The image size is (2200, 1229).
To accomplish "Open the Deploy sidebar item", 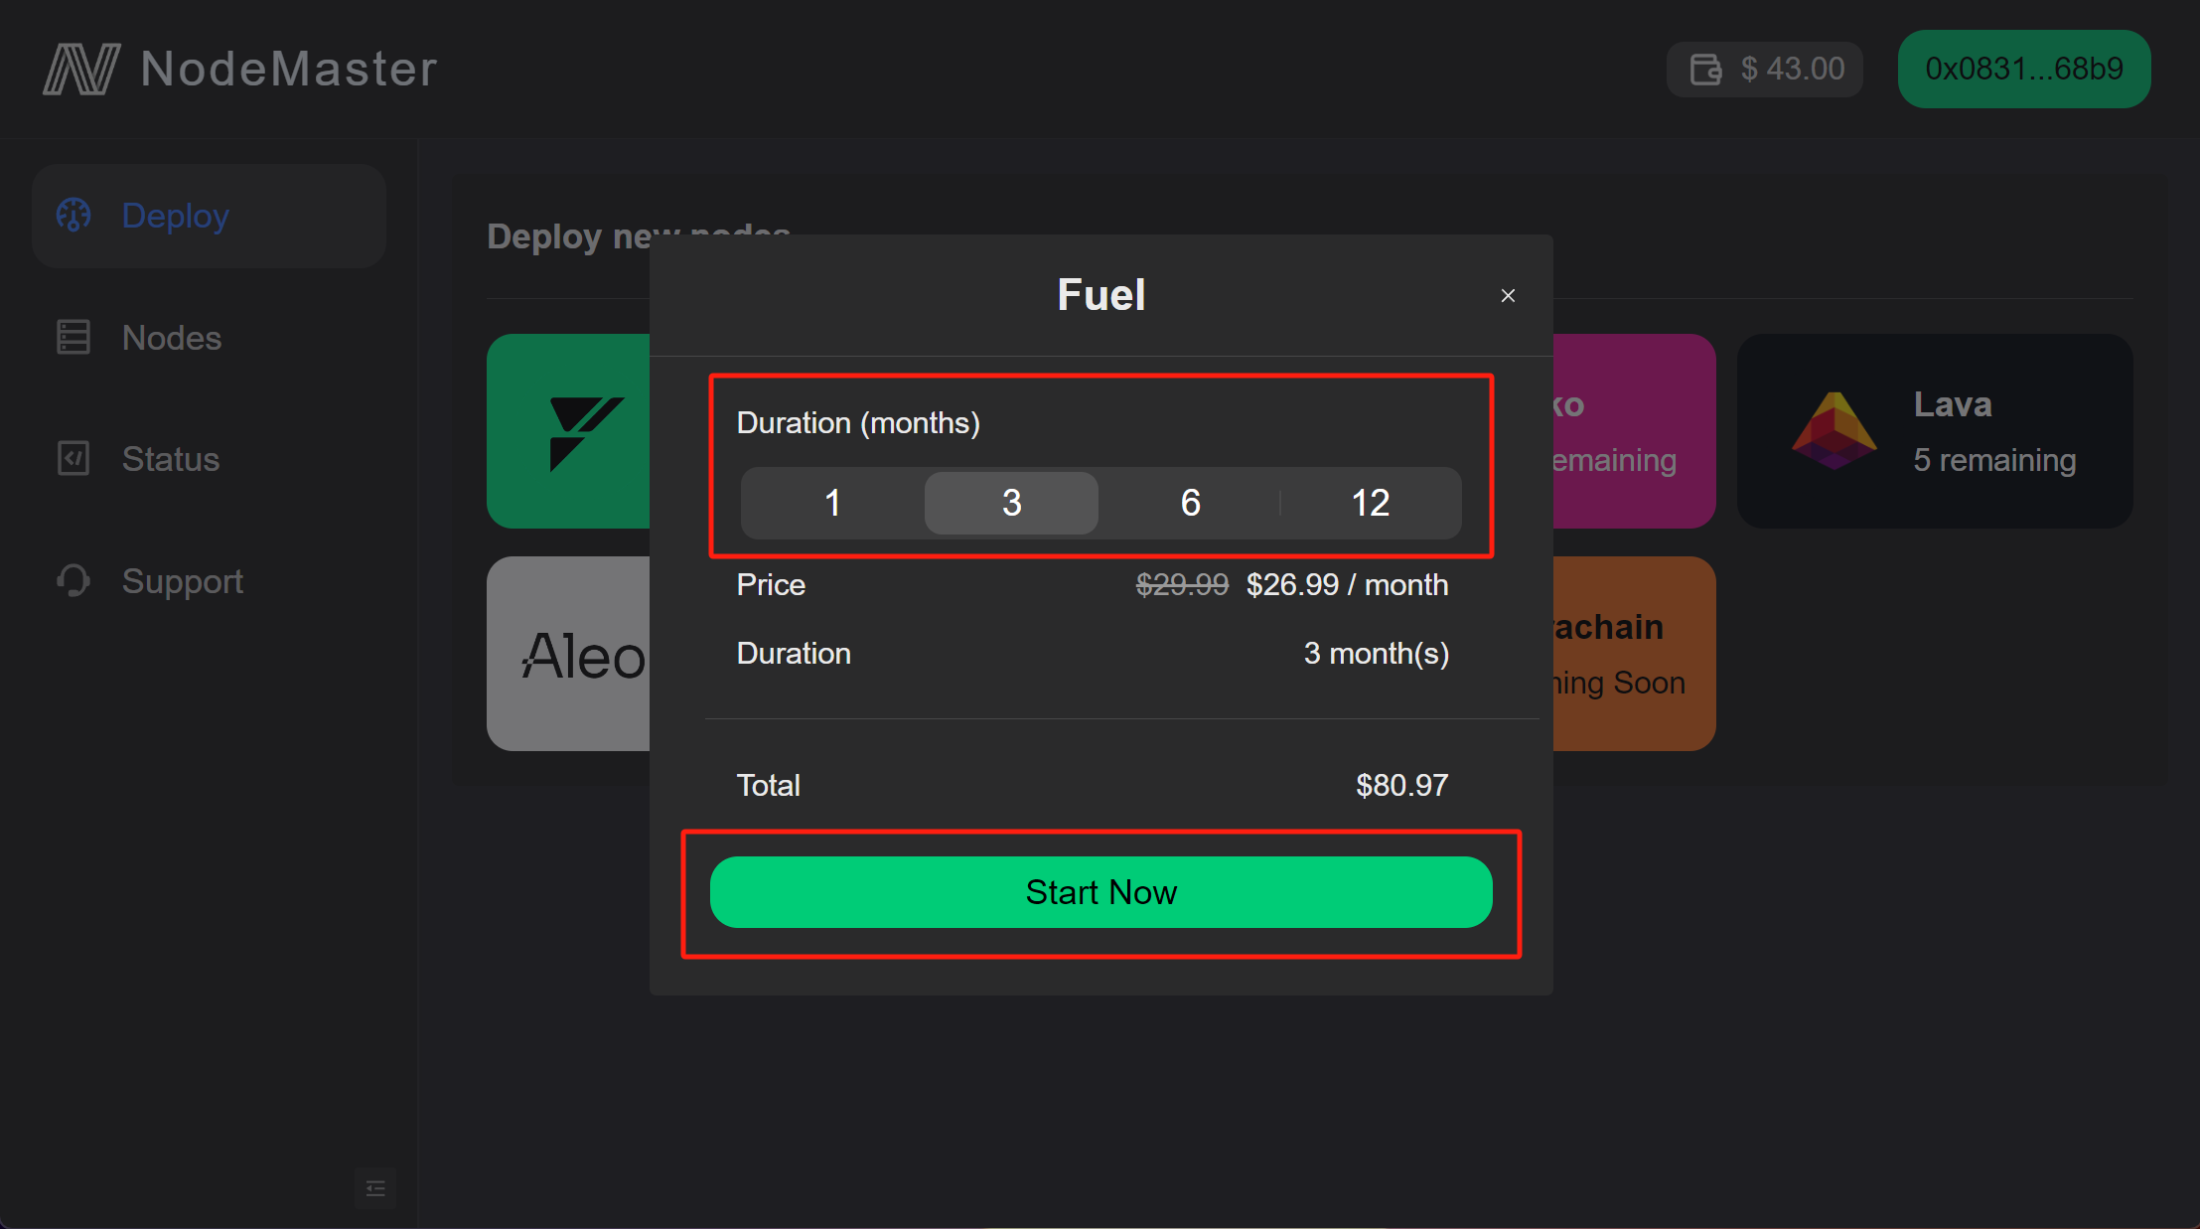I will coord(209,216).
